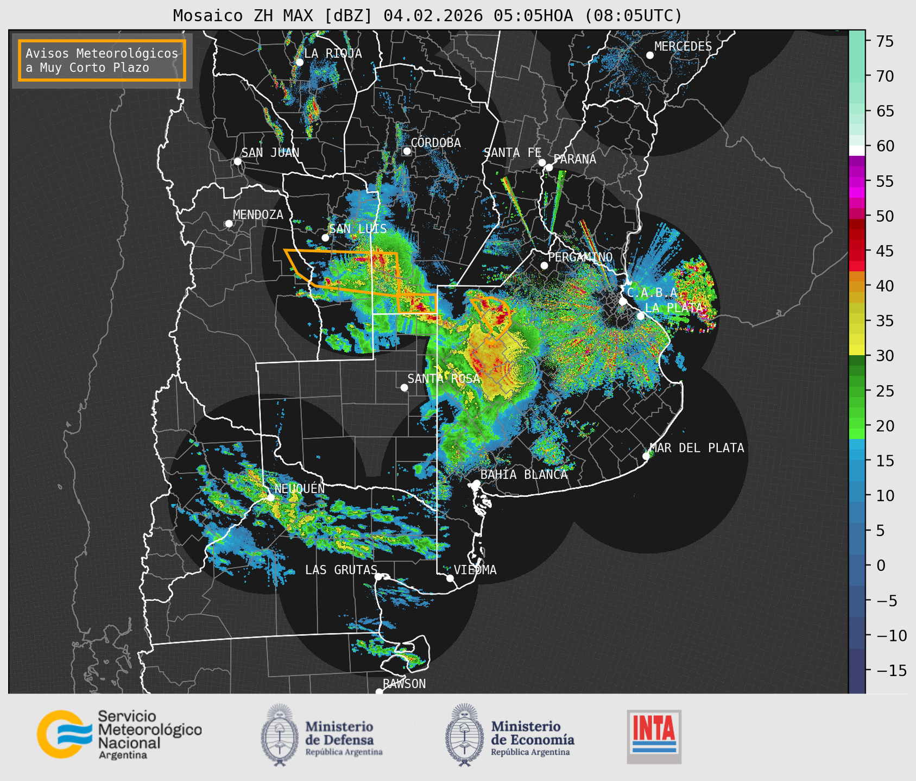Click the BAHÍA BLANCA label text

click(524, 475)
